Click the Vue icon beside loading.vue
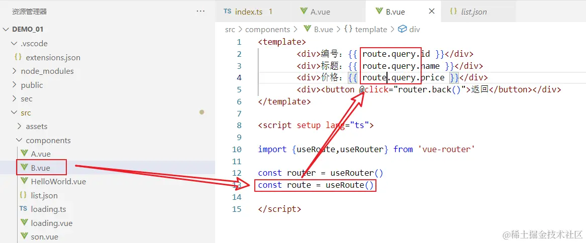Screen dimensions: 586x243 click(24, 223)
